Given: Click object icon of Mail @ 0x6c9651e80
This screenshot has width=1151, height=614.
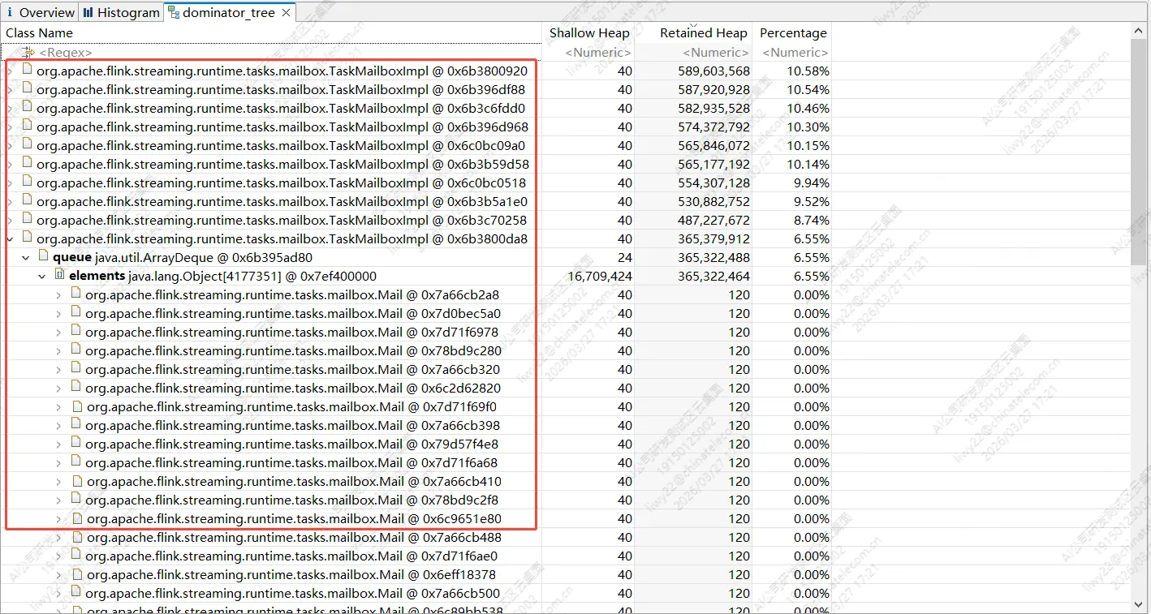Looking at the screenshot, I should [77, 518].
